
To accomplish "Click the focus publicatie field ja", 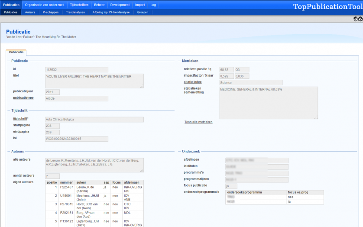I will (x=231, y=186).
